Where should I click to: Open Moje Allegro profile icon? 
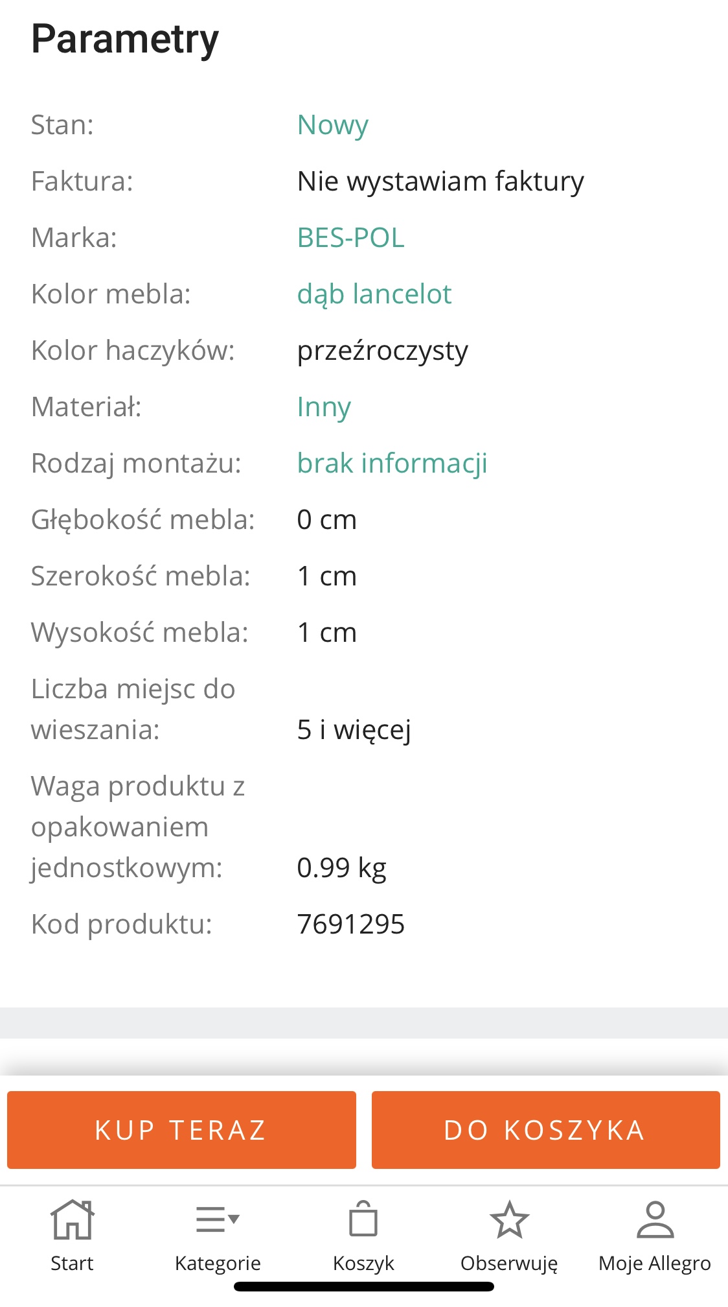tap(655, 1219)
